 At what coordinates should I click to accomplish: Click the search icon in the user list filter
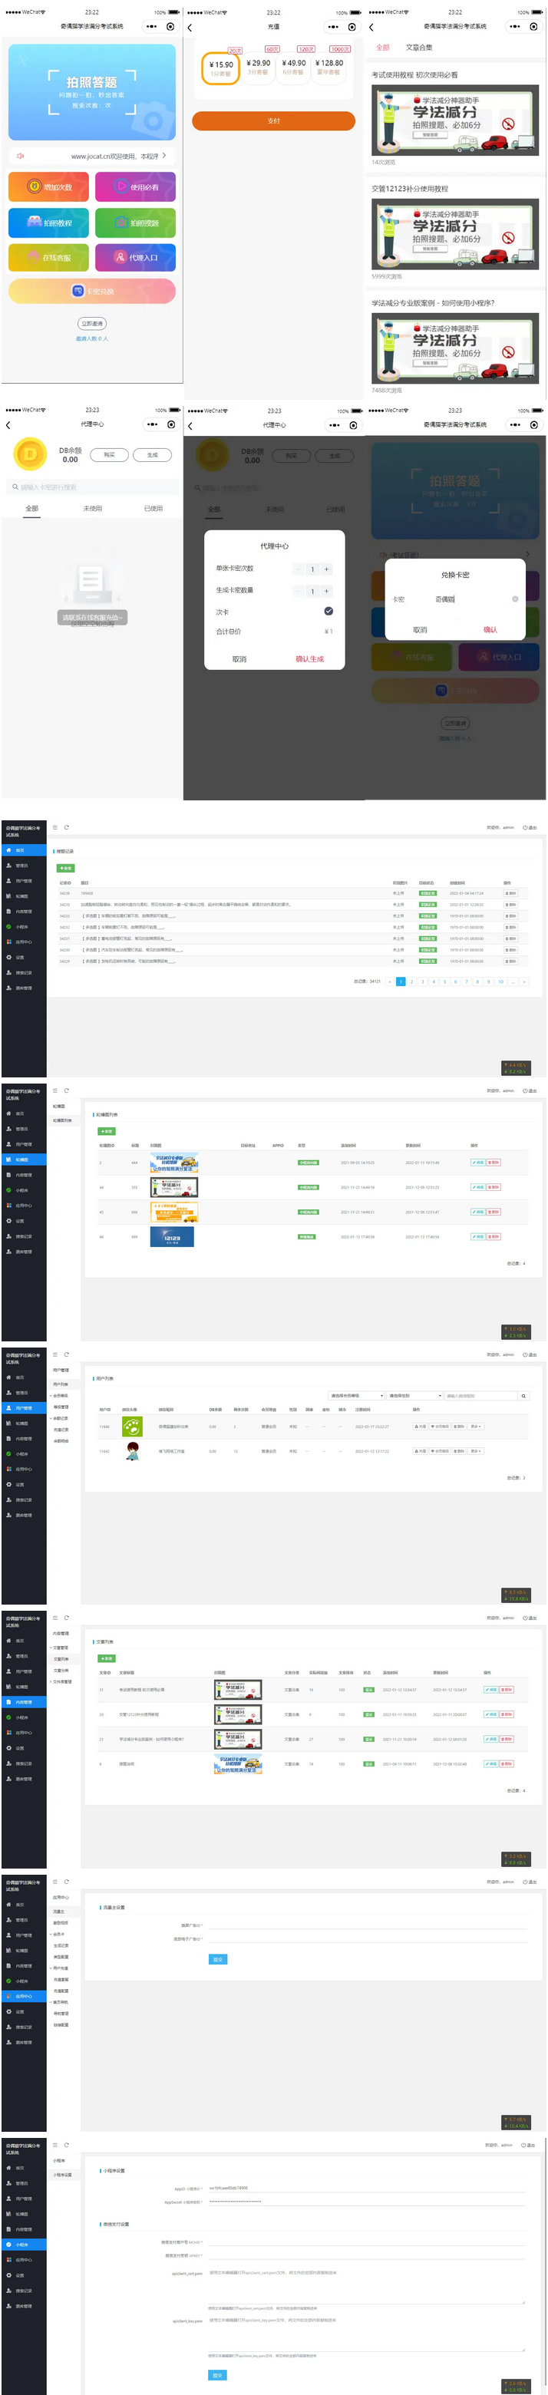[523, 1396]
